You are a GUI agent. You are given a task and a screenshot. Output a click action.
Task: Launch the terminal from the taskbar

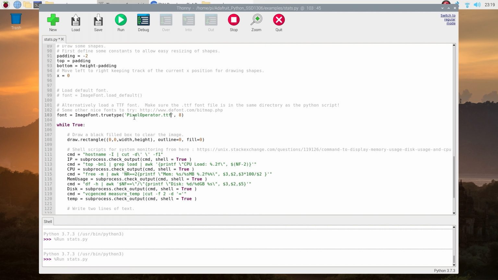37,5
